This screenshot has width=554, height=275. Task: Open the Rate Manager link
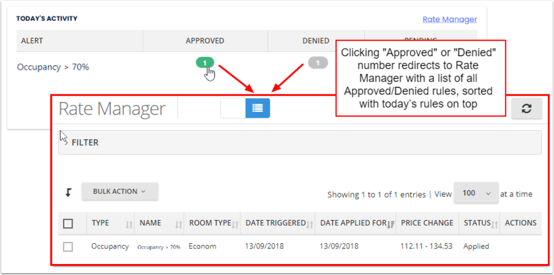[450, 19]
